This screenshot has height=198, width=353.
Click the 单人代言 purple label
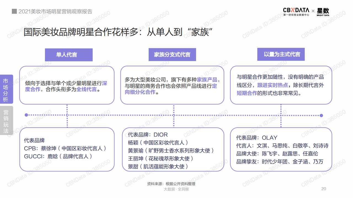[69, 55]
